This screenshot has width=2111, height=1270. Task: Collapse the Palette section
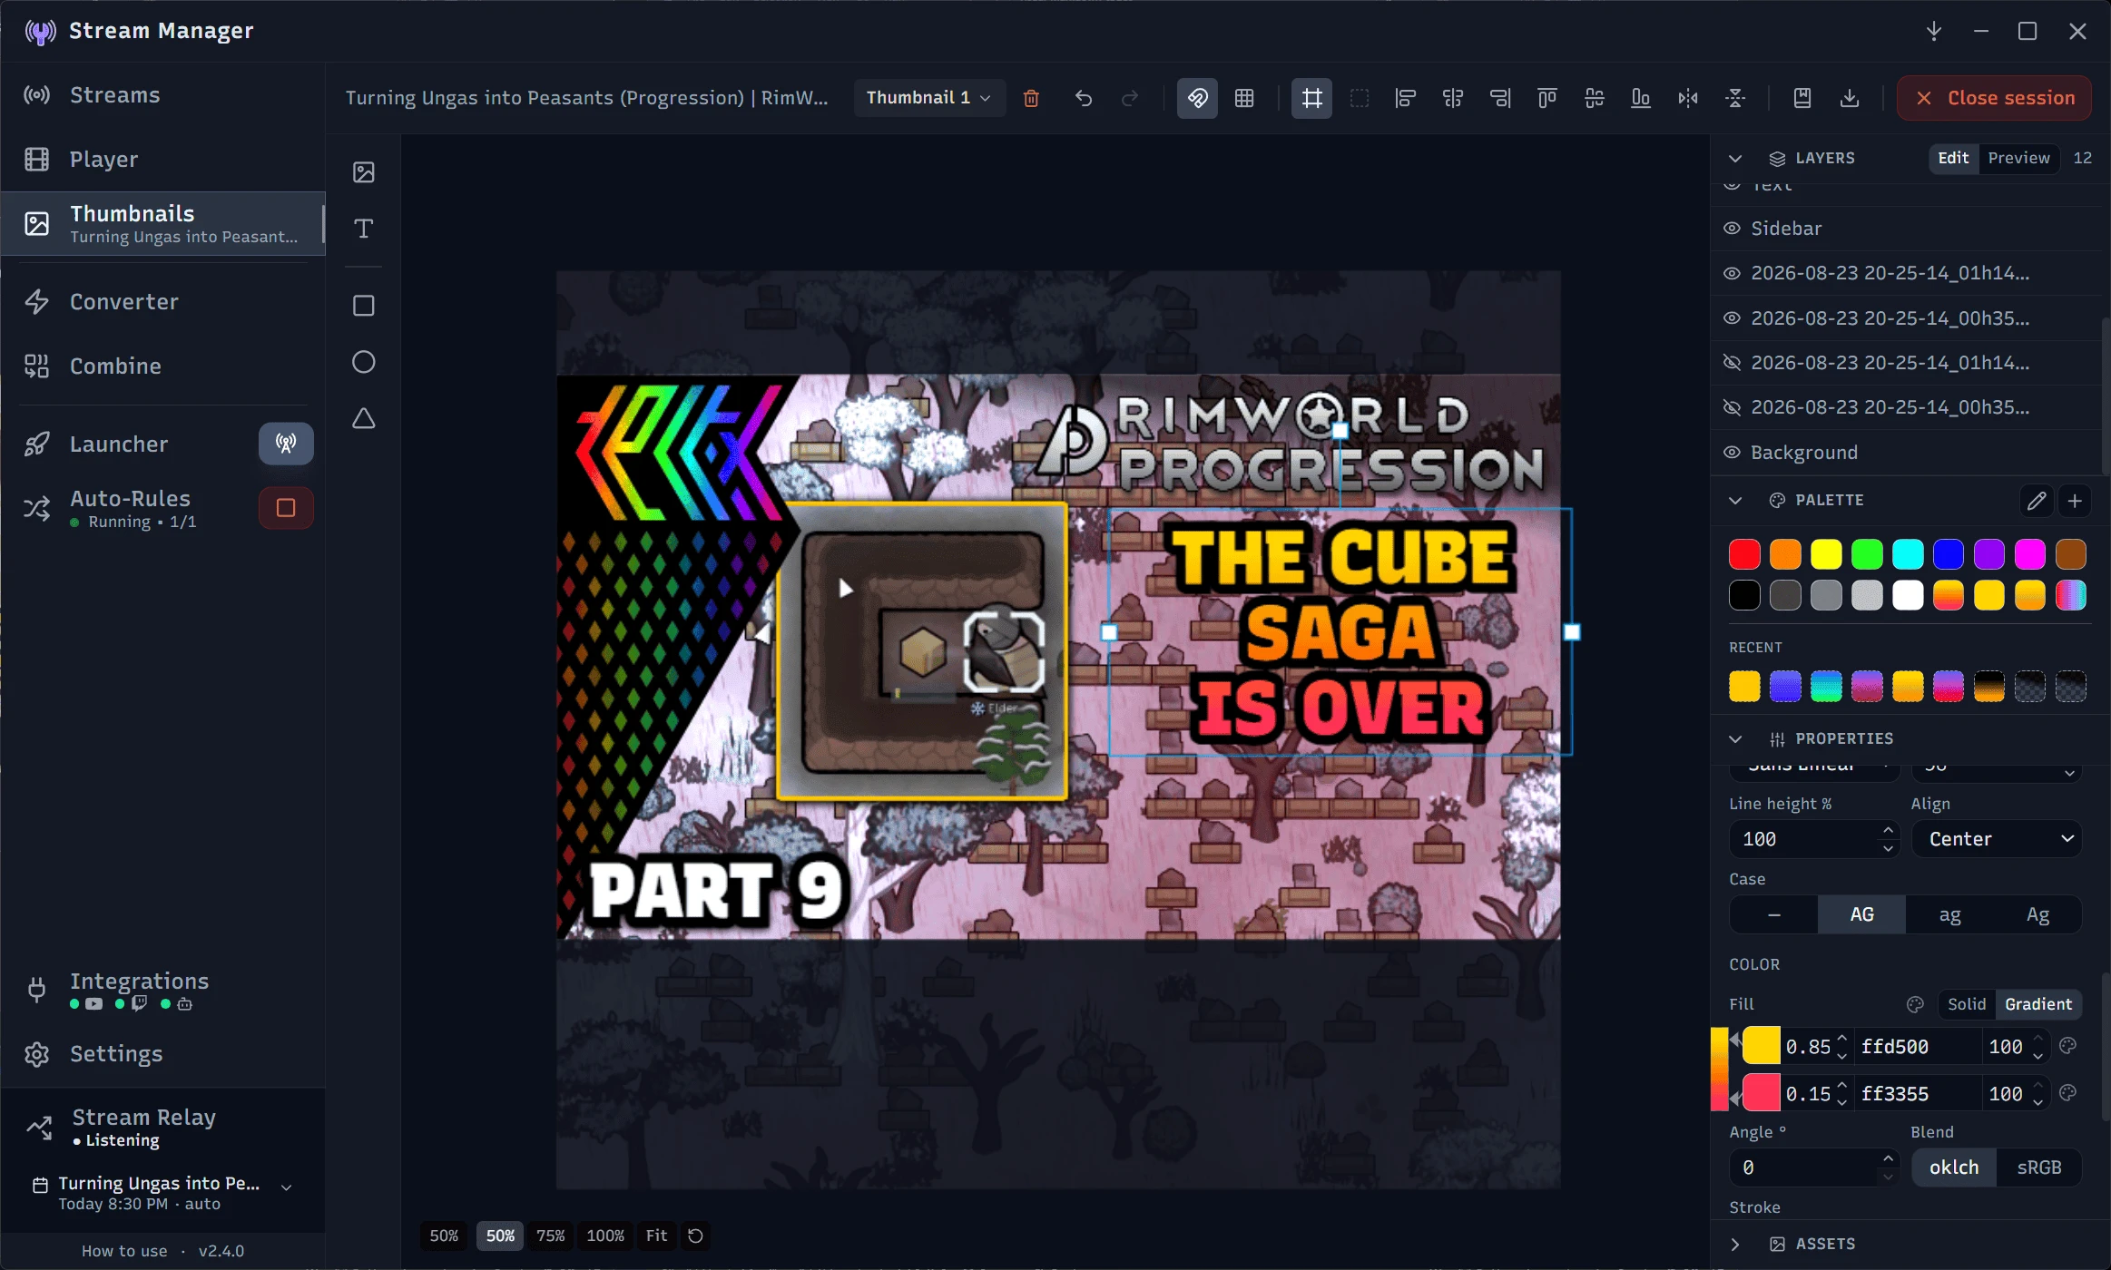[1735, 501]
